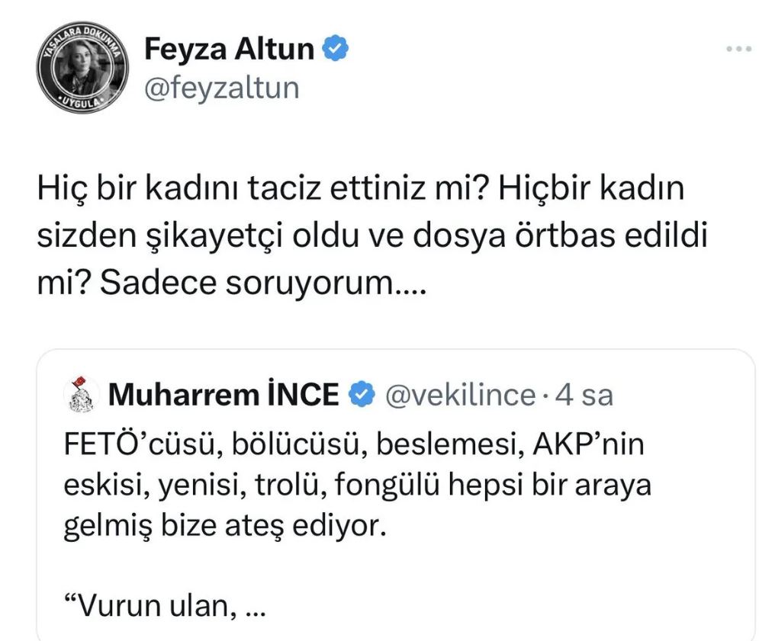The height and width of the screenshot is (641, 759).
Task: Click the blue verified badge beside Feyza Altun
Action: click(337, 49)
